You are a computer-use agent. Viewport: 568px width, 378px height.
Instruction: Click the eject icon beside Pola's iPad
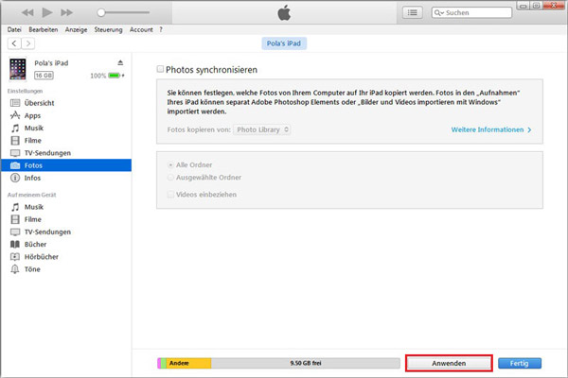[x=120, y=62]
